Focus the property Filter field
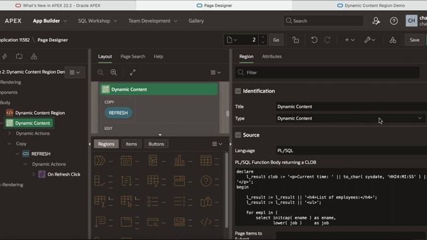This screenshot has width=427, height=240. pyautogui.click(x=327, y=73)
